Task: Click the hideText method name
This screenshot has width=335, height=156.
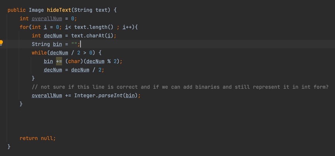Action: pyautogui.click(x=59, y=10)
